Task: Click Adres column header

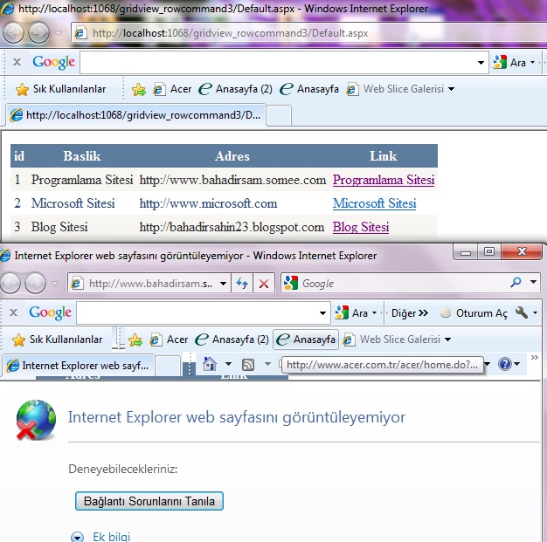Action: pyautogui.click(x=232, y=156)
